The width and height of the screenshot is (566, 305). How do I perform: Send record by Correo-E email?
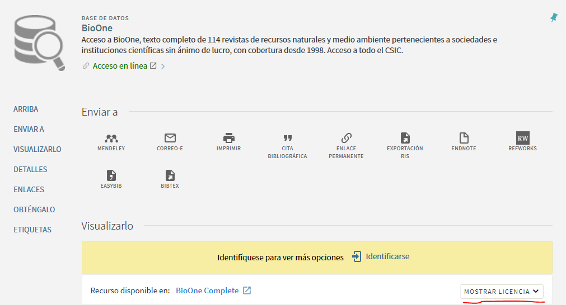click(170, 142)
